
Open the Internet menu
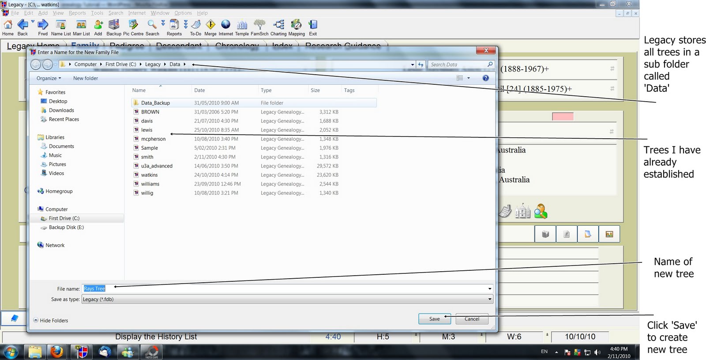tap(137, 13)
